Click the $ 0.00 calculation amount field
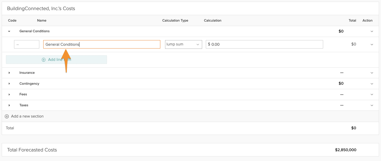The width and height of the screenshot is (381, 161). 264,44
